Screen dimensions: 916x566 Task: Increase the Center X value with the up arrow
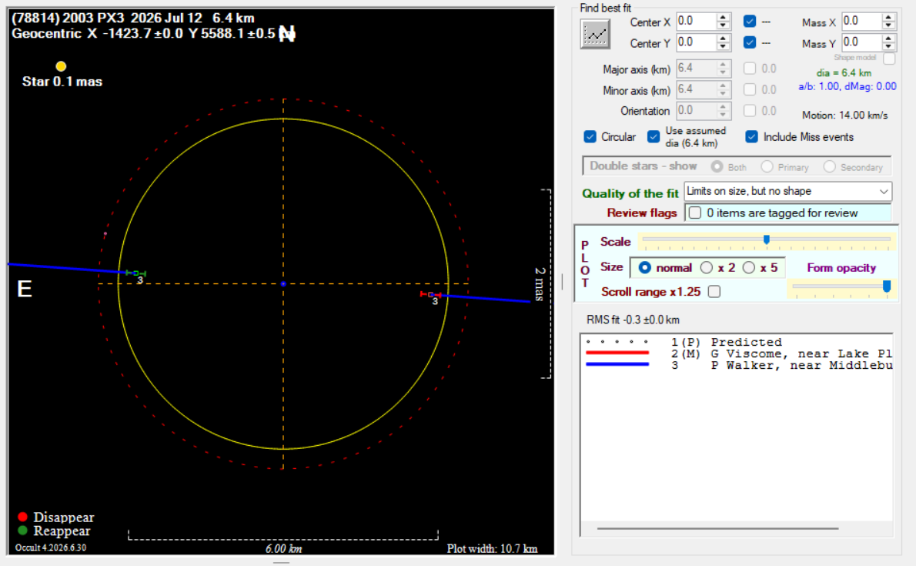pos(724,18)
